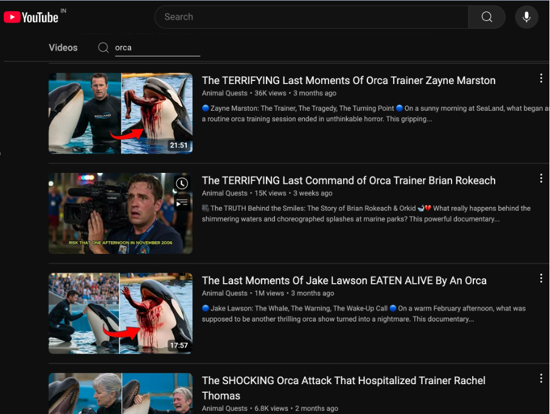Click '15K views' text
Screen dimensions: 550x414
(271, 193)
